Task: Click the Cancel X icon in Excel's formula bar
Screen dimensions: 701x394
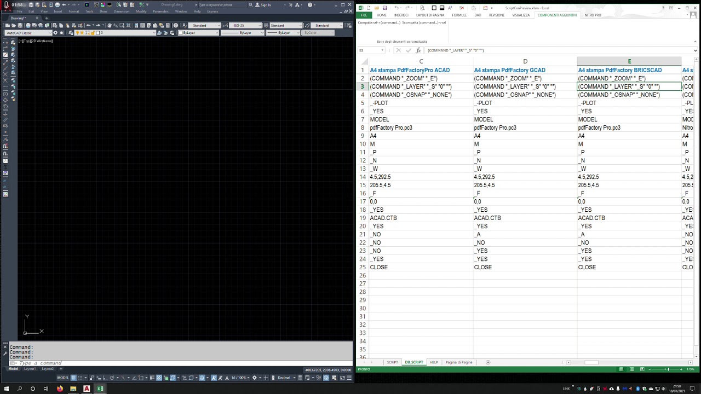Action: [399, 50]
